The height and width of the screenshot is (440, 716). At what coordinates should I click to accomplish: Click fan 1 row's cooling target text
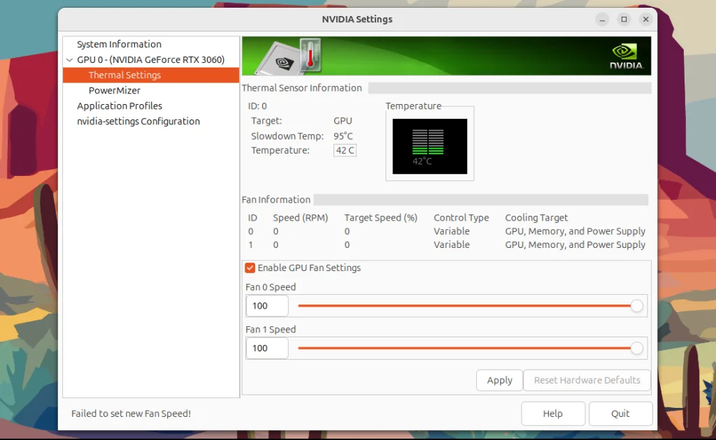(575, 245)
